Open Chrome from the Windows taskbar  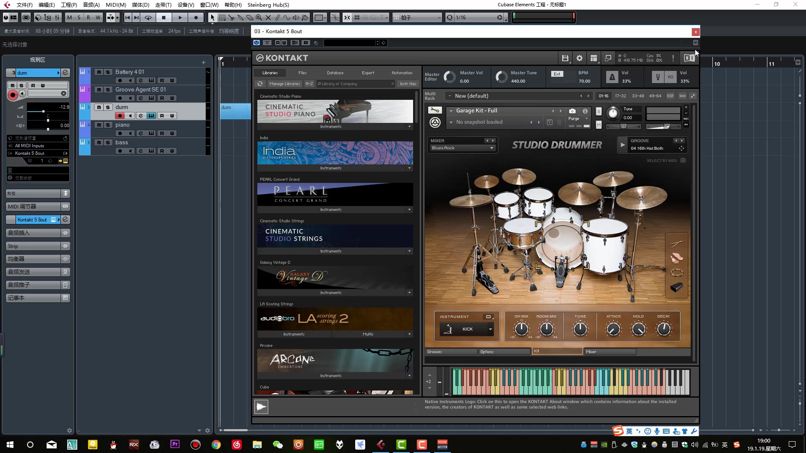[216, 445]
